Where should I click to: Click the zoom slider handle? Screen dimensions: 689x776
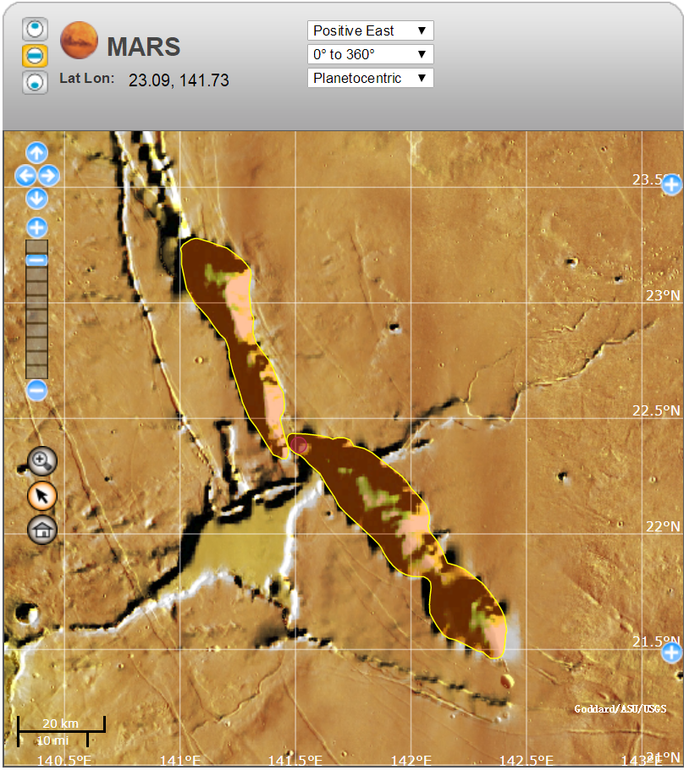pos(36,260)
